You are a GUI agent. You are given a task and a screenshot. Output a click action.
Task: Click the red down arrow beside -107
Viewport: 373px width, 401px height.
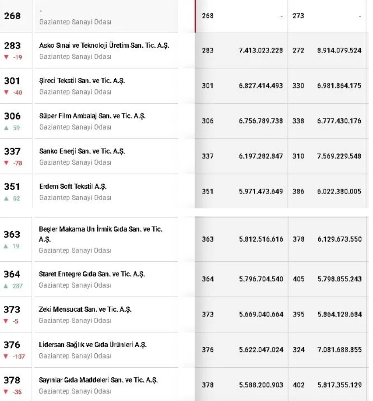[x=6, y=356]
